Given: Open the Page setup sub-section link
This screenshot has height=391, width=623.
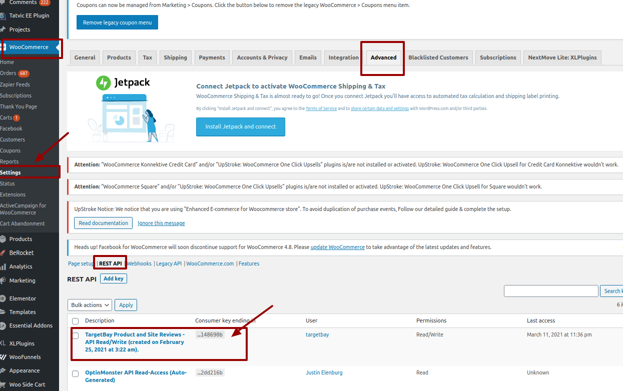Looking at the screenshot, I should pyautogui.click(x=81, y=263).
